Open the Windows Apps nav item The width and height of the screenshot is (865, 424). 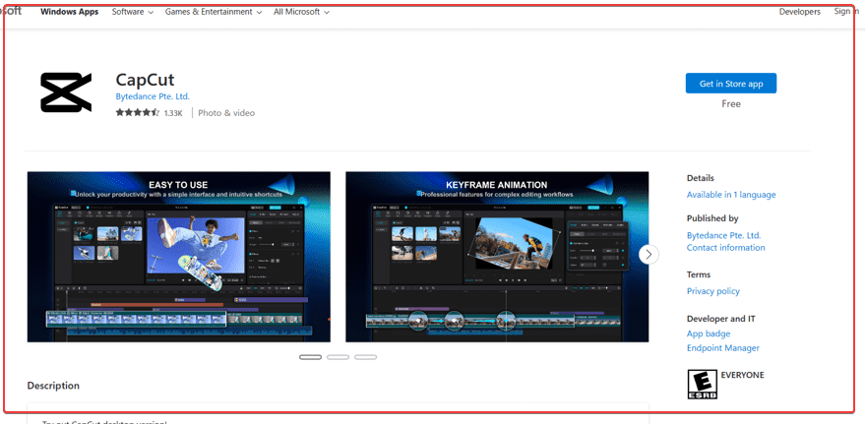pyautogui.click(x=70, y=12)
